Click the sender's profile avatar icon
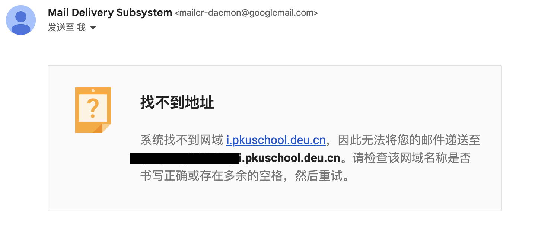551x230 pixels. 21,20
